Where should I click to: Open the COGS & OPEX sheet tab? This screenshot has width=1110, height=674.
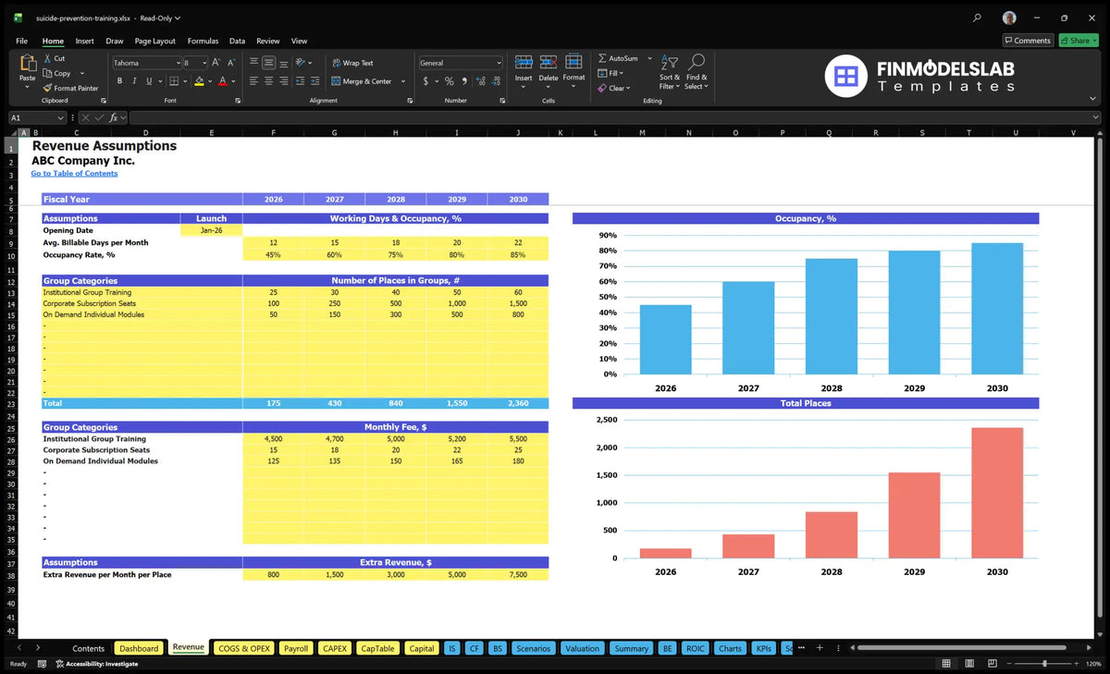pyautogui.click(x=243, y=648)
